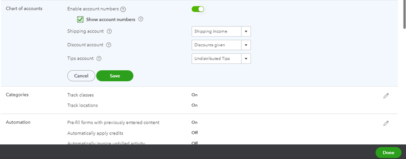Edit Automation section with pencil icon
This screenshot has width=406, height=159.
click(386, 124)
